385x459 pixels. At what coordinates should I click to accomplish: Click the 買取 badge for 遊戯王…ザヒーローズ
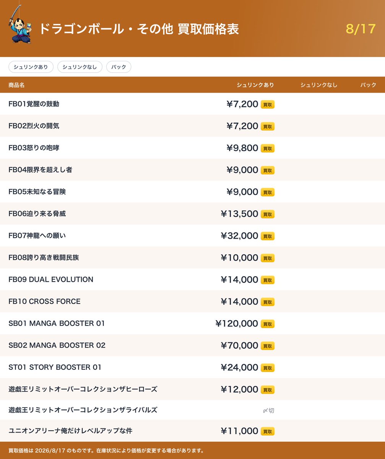click(268, 390)
